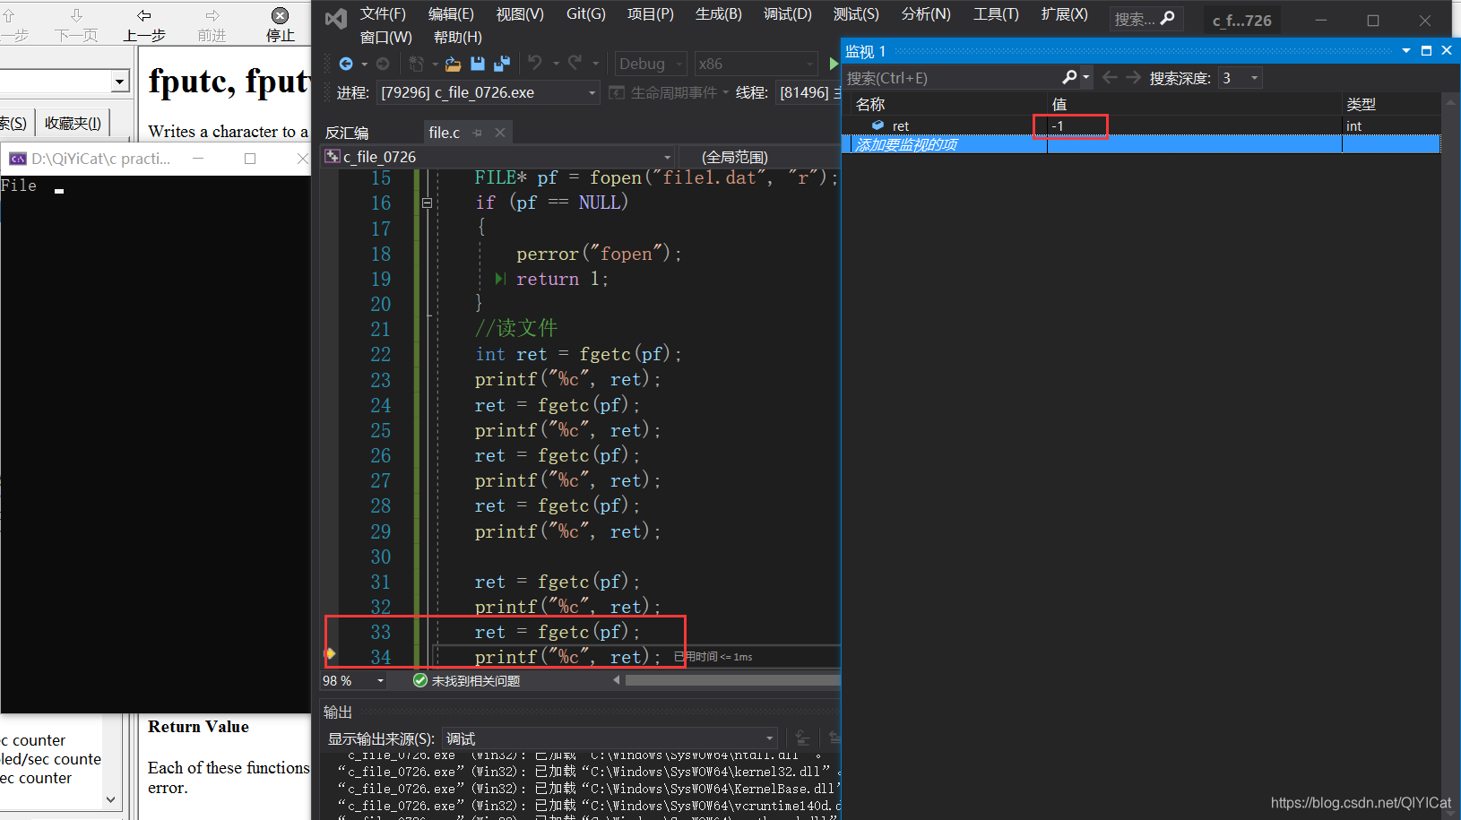Click the search magnifier in the Visual Studio title bar
This screenshot has width=1461, height=820.
point(1168,19)
